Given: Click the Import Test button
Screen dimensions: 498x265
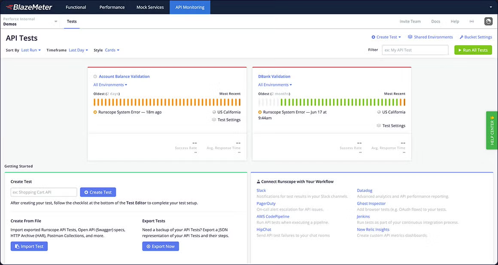Looking at the screenshot, I should tap(29, 247).
